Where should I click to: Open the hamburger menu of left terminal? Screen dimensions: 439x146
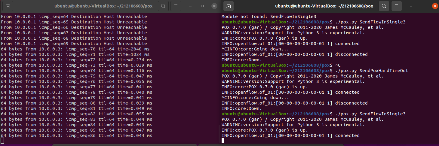coord(176,6)
